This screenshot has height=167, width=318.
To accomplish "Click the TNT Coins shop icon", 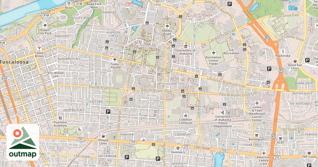I will tap(309, 152).
